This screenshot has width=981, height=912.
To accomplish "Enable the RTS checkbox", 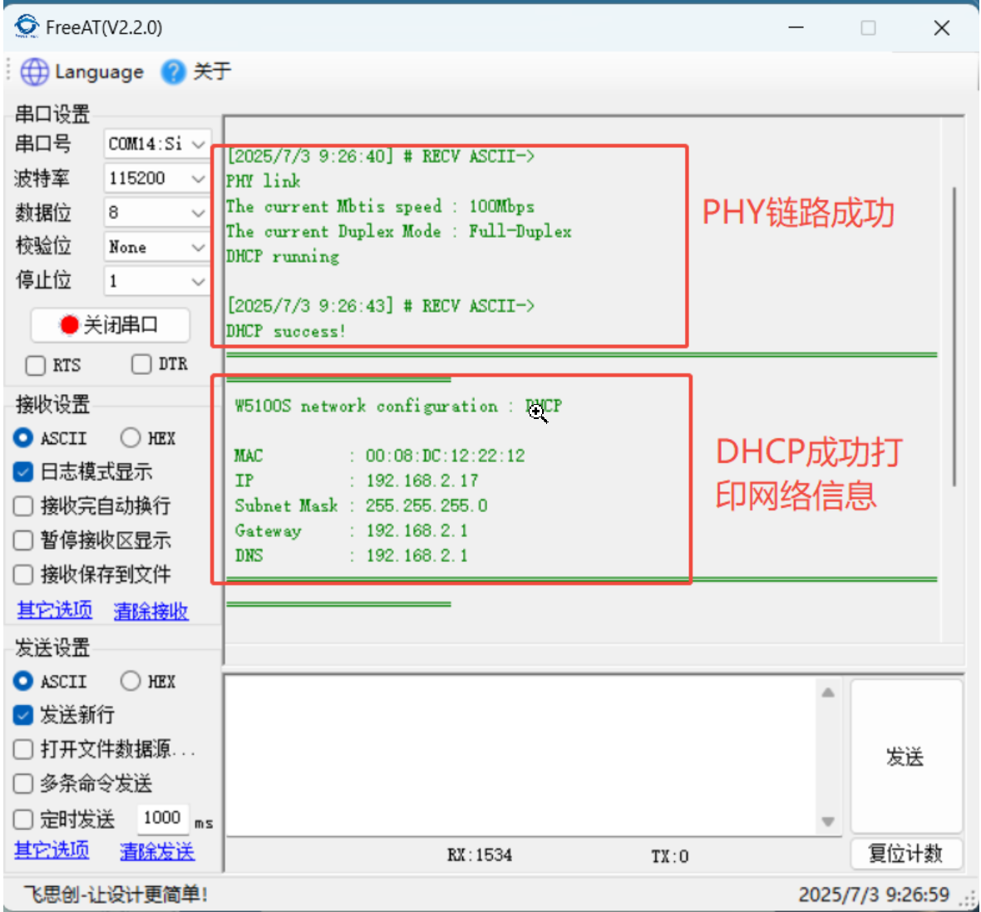I will tap(36, 366).
